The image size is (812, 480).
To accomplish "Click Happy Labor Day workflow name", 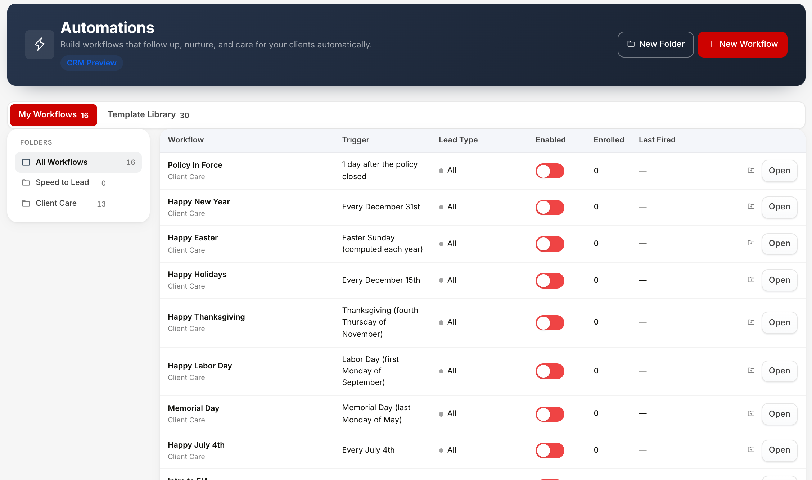I will tap(200, 366).
